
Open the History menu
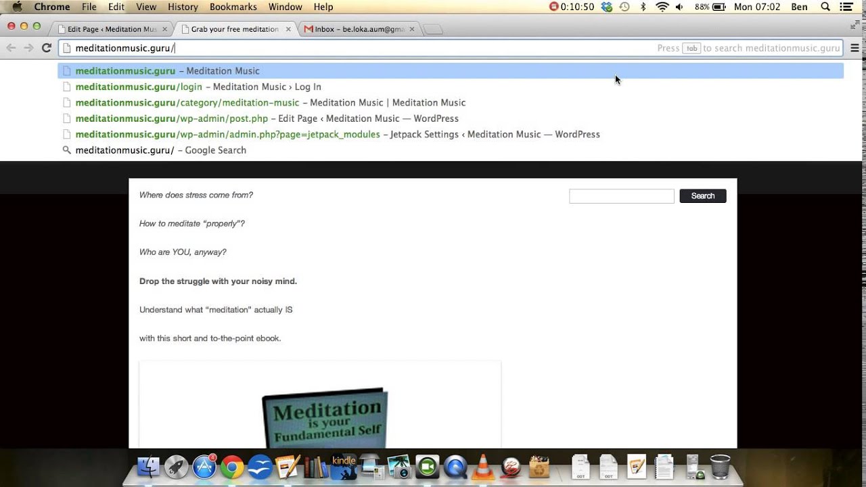183,7
